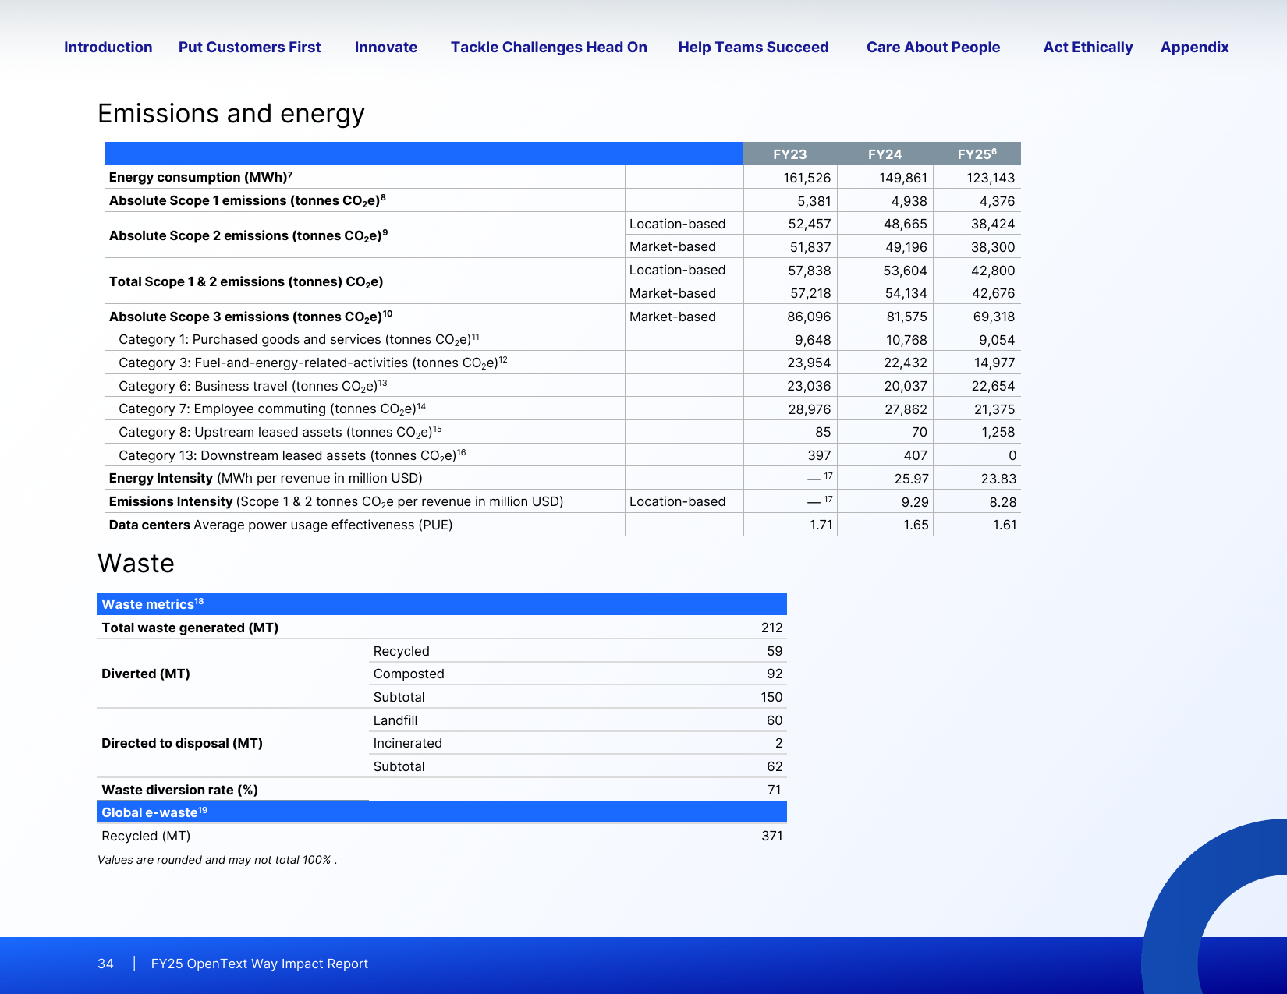This screenshot has height=994, width=1287.
Task: Click the Global e-waste header row
Action: pyautogui.click(x=442, y=812)
